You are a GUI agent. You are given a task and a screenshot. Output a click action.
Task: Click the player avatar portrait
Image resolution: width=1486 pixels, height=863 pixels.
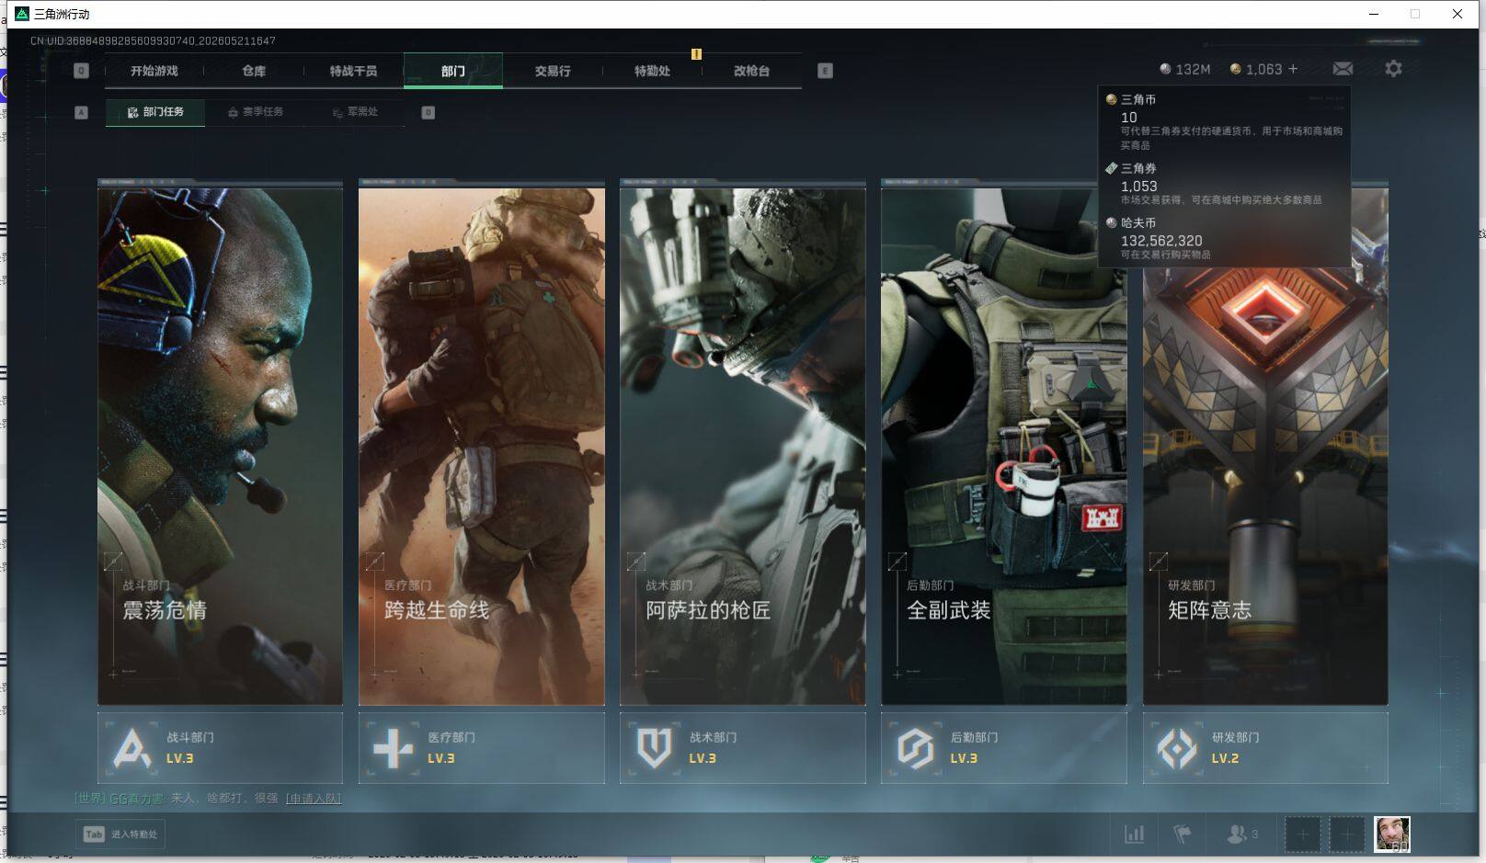coord(1392,835)
